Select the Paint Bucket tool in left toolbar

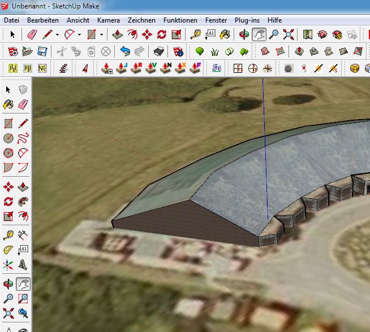[x=8, y=104]
